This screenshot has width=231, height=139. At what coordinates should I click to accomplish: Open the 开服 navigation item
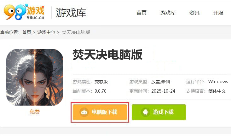coord(218,13)
